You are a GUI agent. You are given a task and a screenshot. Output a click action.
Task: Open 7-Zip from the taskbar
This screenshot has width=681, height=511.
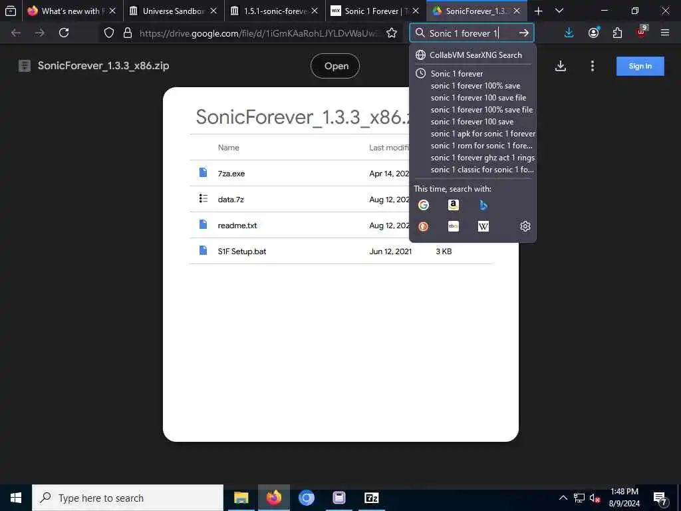(x=371, y=498)
